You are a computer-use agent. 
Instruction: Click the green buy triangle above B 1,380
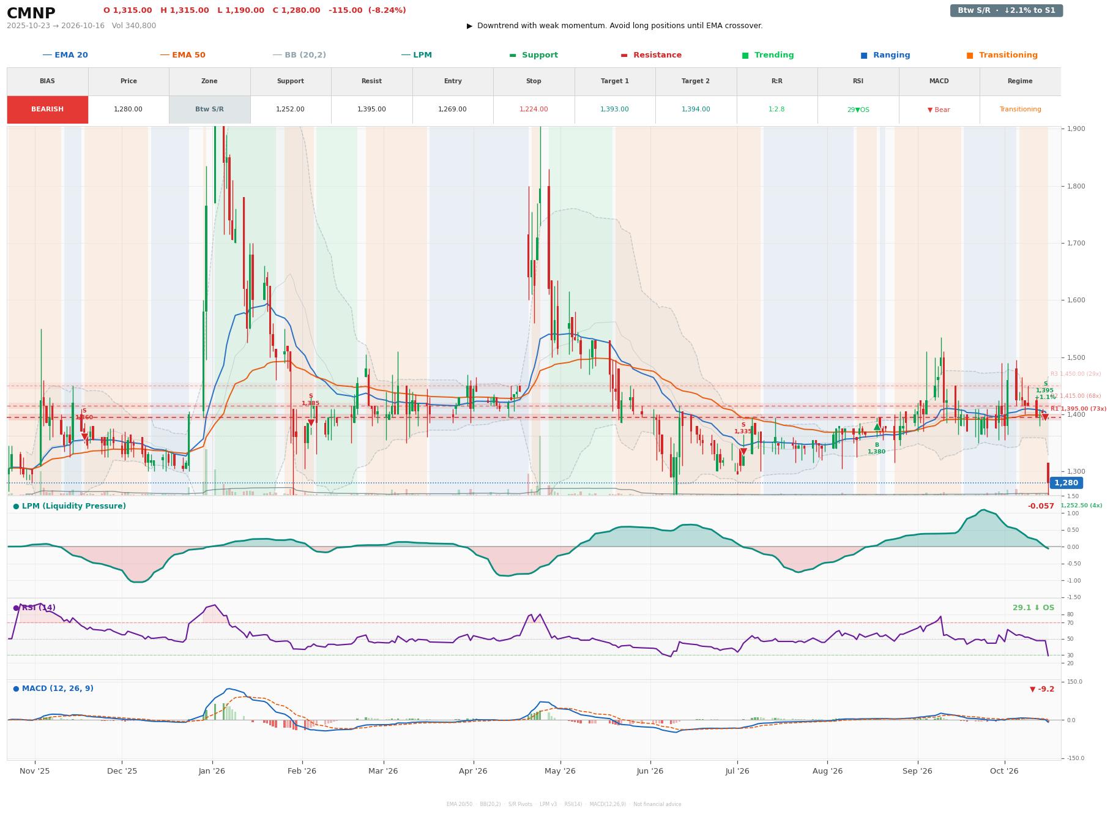pos(877,427)
